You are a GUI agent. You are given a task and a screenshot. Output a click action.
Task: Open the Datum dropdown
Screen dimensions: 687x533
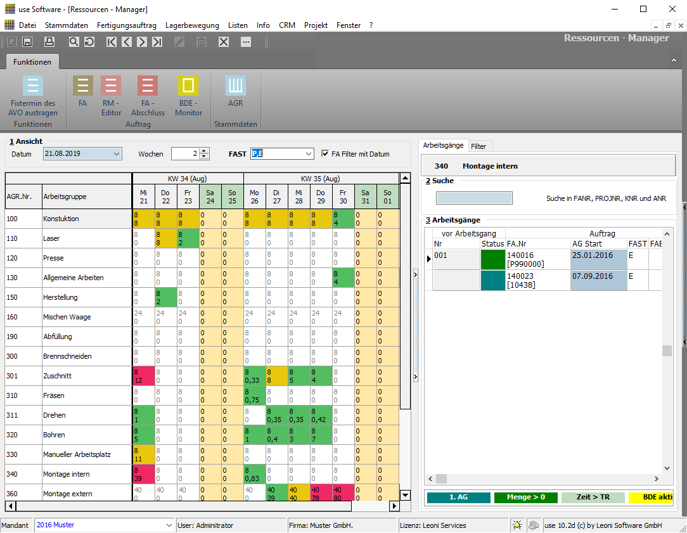click(117, 154)
